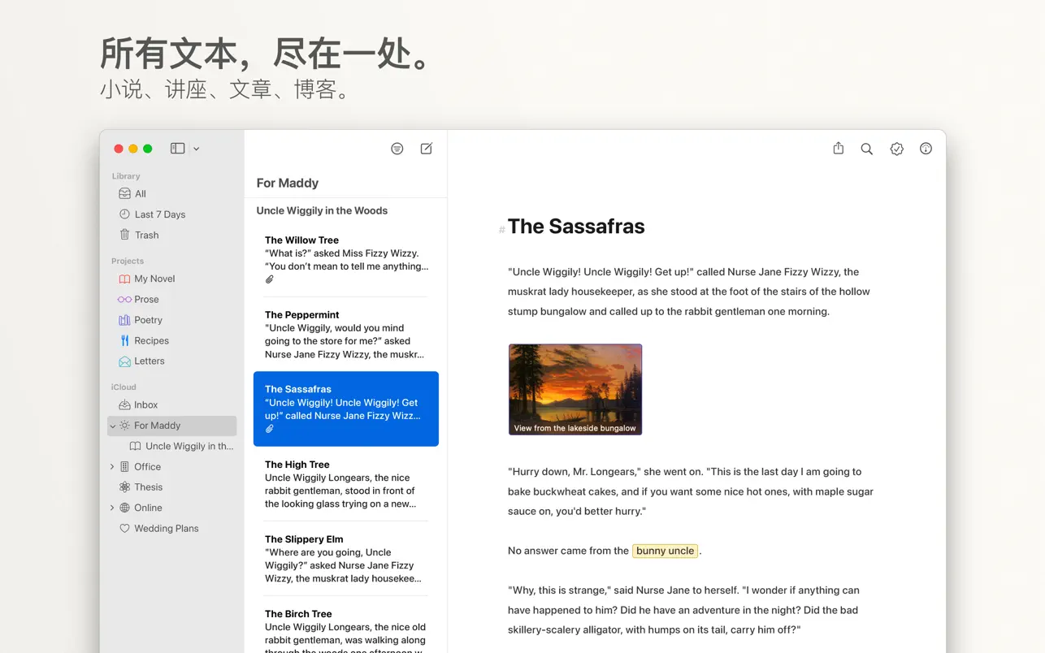Click the share export icon
Screen dimensions: 1045x653
[x=838, y=149]
